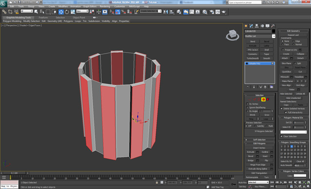Open the Material Editor icon
311x189 pixels.
[x=205, y=12]
